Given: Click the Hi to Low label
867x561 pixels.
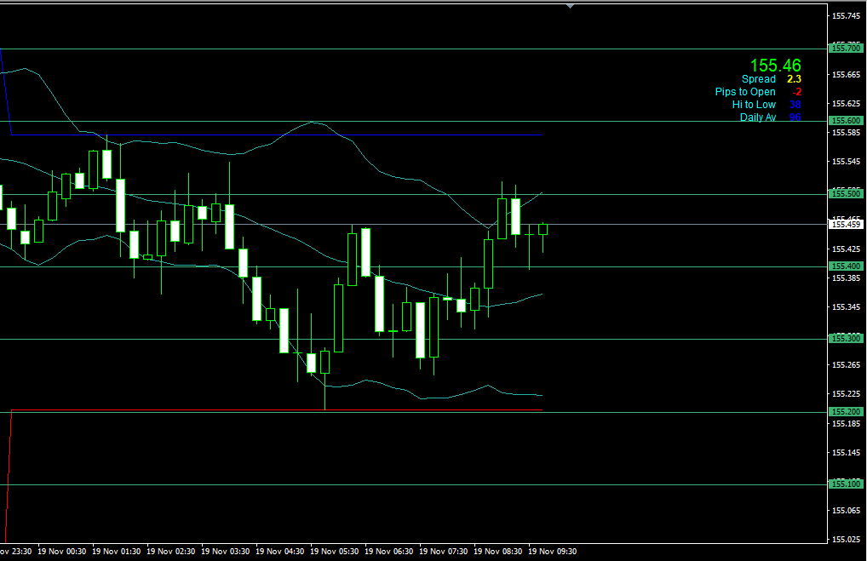Looking at the screenshot, I should 754,105.
